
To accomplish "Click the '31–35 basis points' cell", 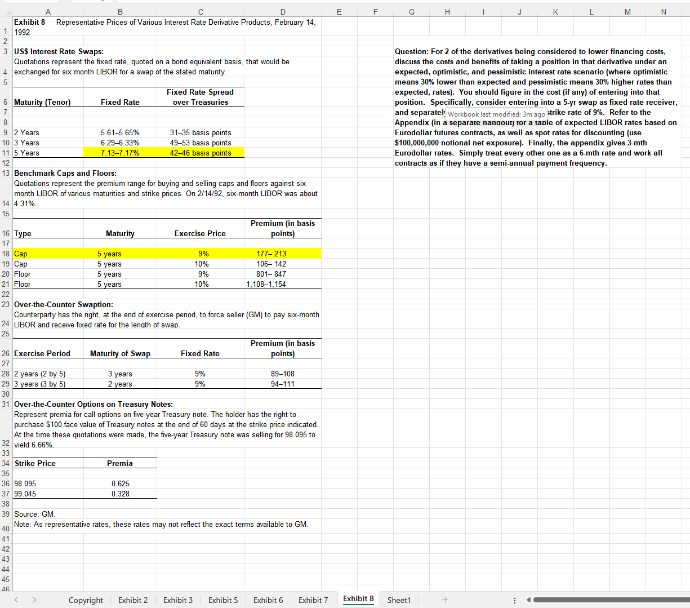I will (201, 132).
